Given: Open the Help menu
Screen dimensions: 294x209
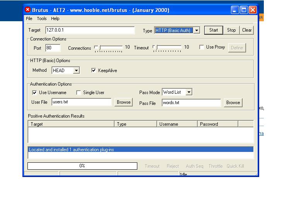Looking at the screenshot, I should (55, 19).
